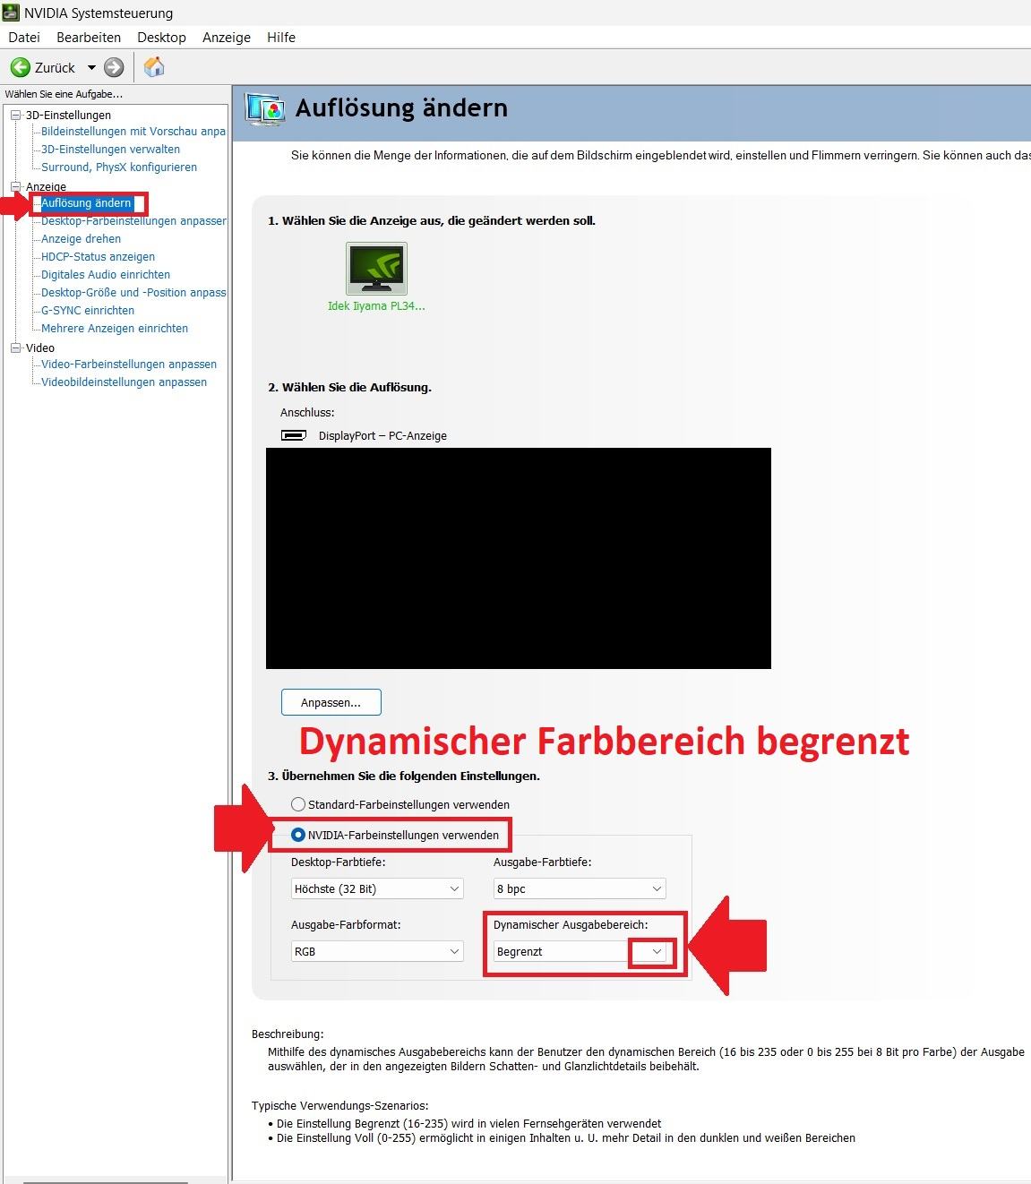Click the Auflösung ändern header icon
This screenshot has height=1184, width=1031.
265,109
